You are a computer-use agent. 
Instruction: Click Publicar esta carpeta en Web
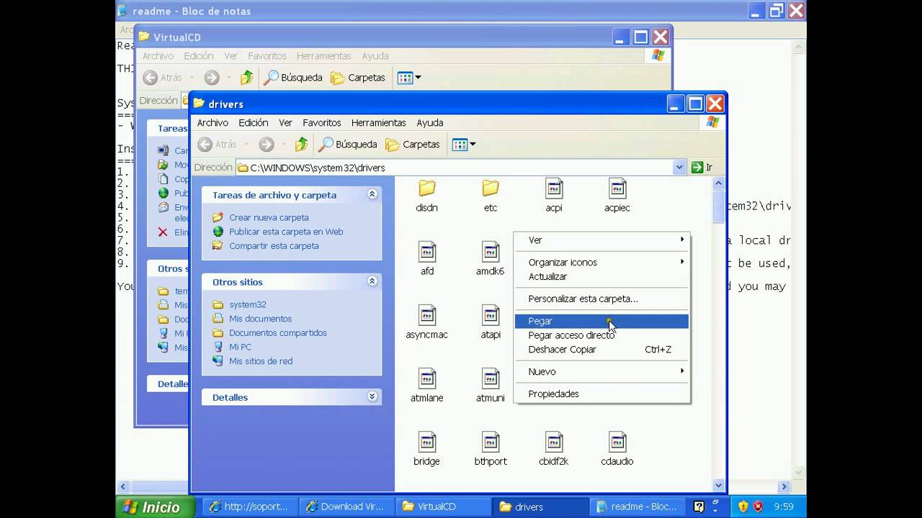pos(286,232)
